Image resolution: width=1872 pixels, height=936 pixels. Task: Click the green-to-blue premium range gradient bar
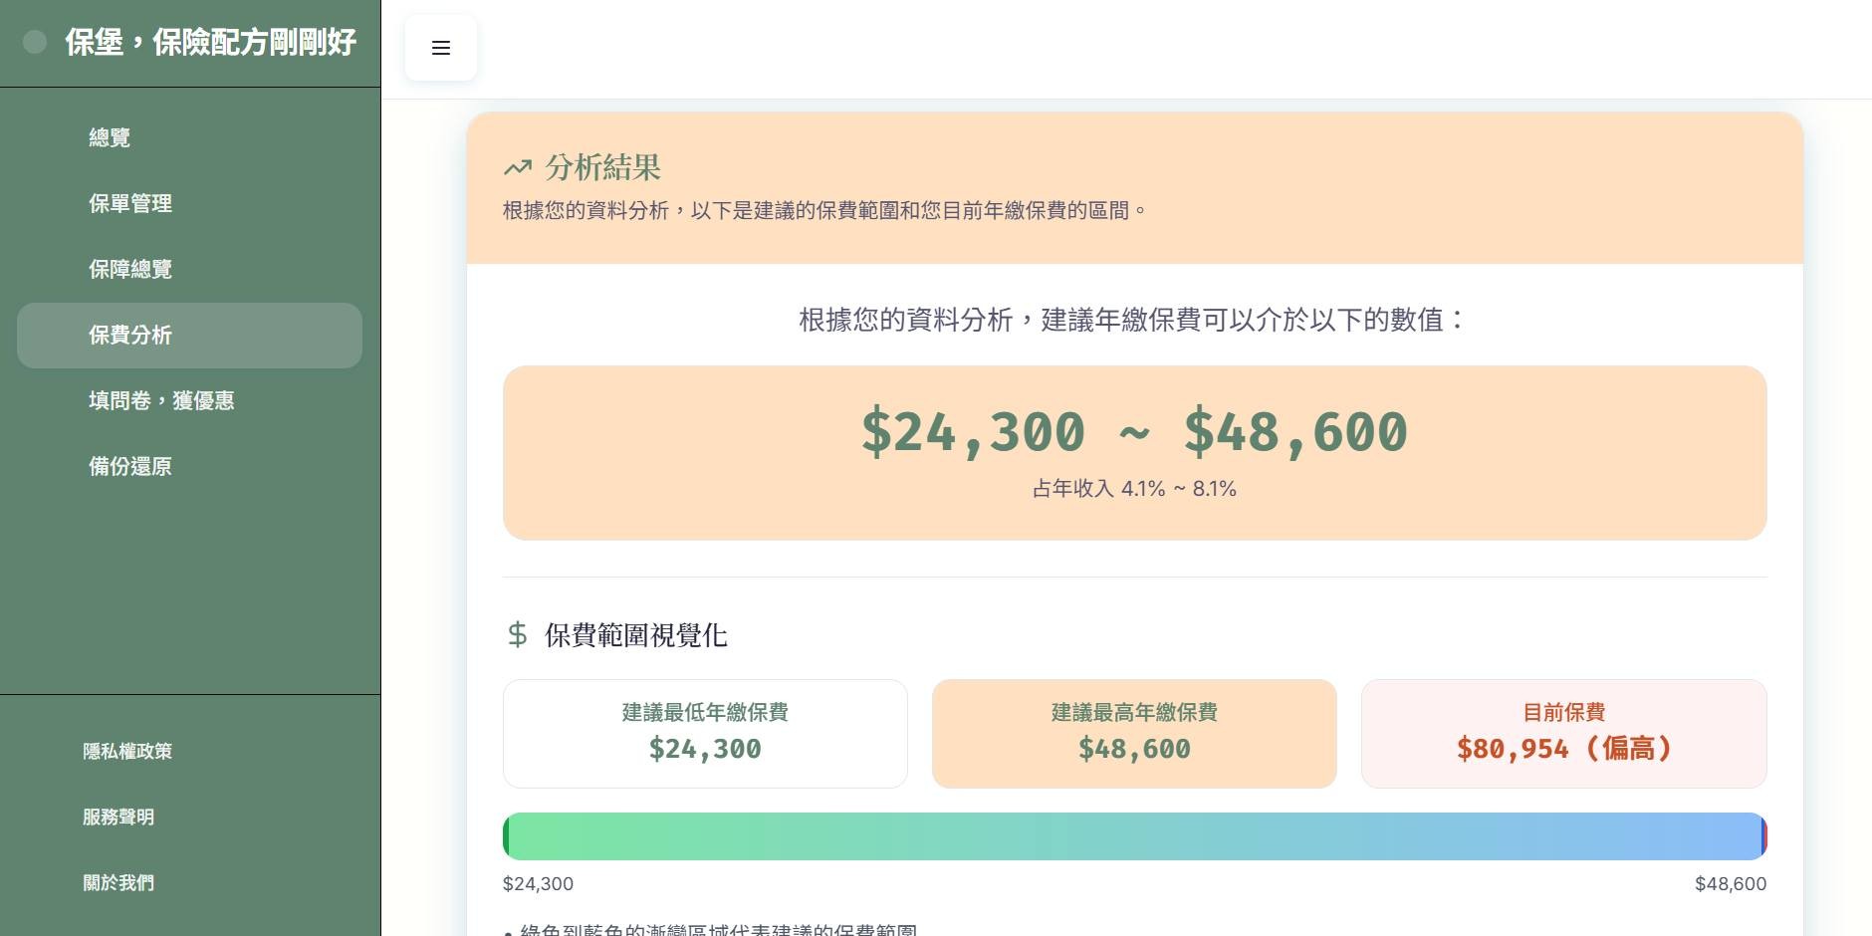coord(1134,836)
